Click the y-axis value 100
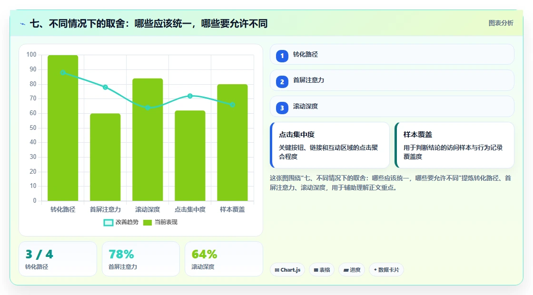 pos(31,55)
